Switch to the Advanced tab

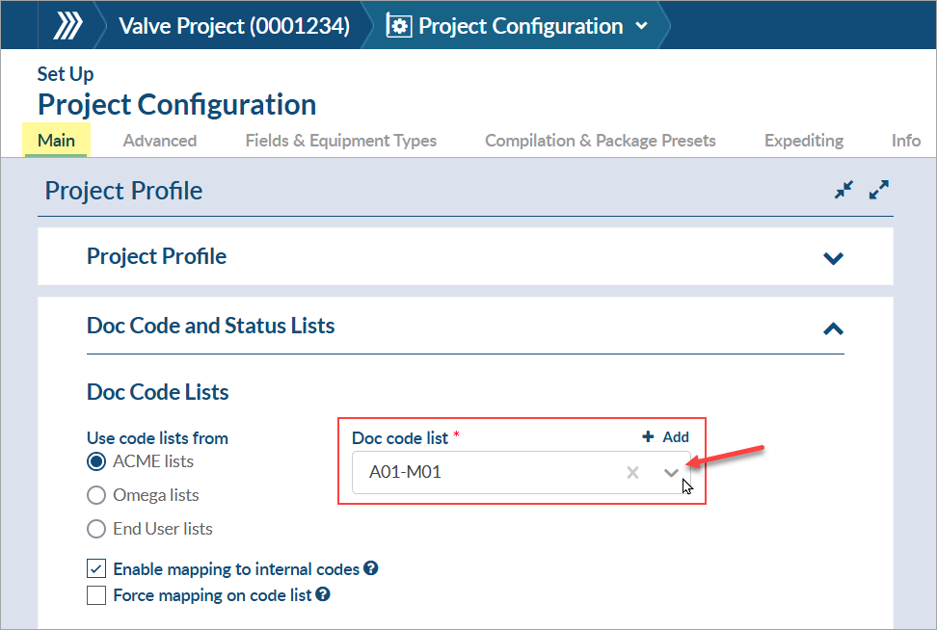tap(160, 141)
